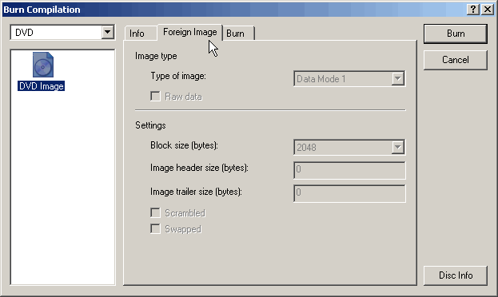Image resolution: width=498 pixels, height=297 pixels.
Task: Open the Type of image dropdown arrow
Action: click(397, 79)
